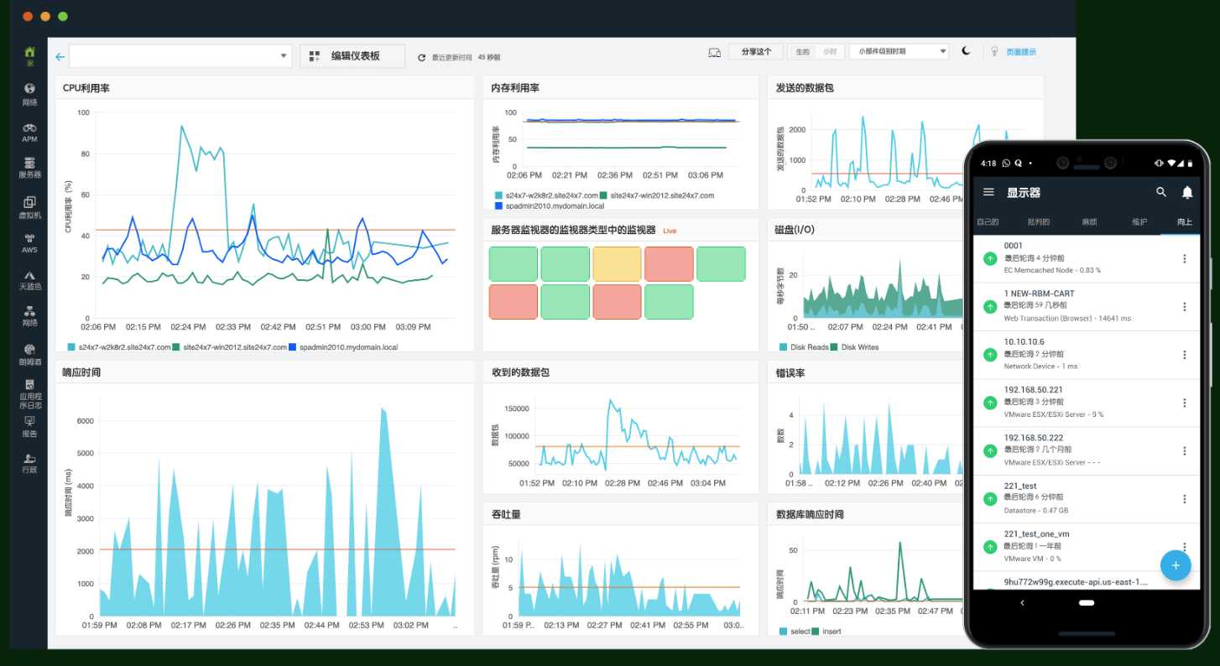Open notifications bell in the phone app
The image size is (1220, 666).
(1187, 192)
